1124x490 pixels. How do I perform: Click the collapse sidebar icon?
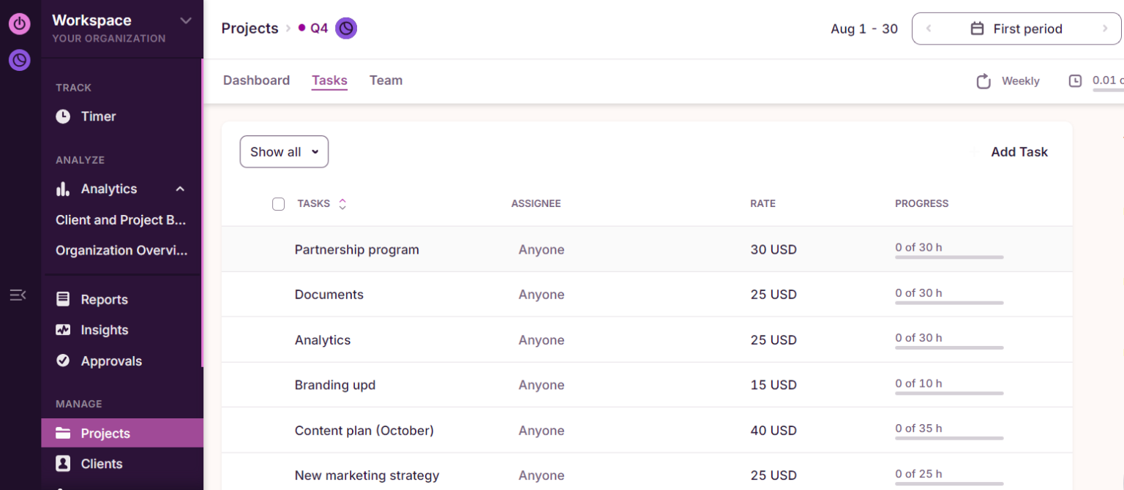point(18,295)
